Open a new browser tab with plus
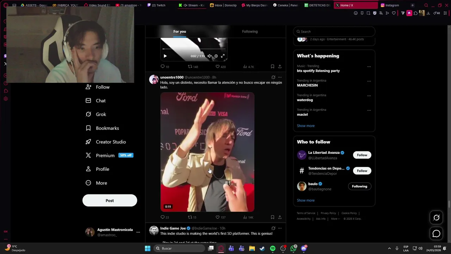The image size is (451, 254). point(412,5)
